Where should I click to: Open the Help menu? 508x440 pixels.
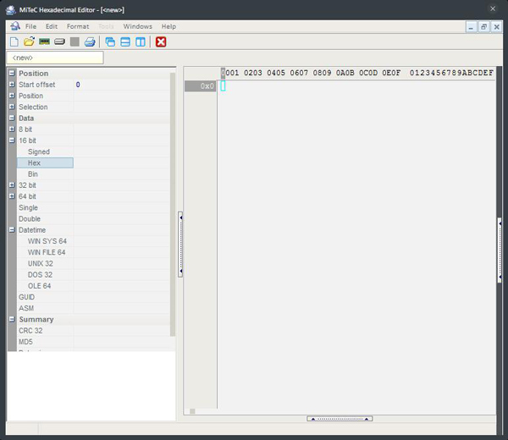[x=168, y=26]
